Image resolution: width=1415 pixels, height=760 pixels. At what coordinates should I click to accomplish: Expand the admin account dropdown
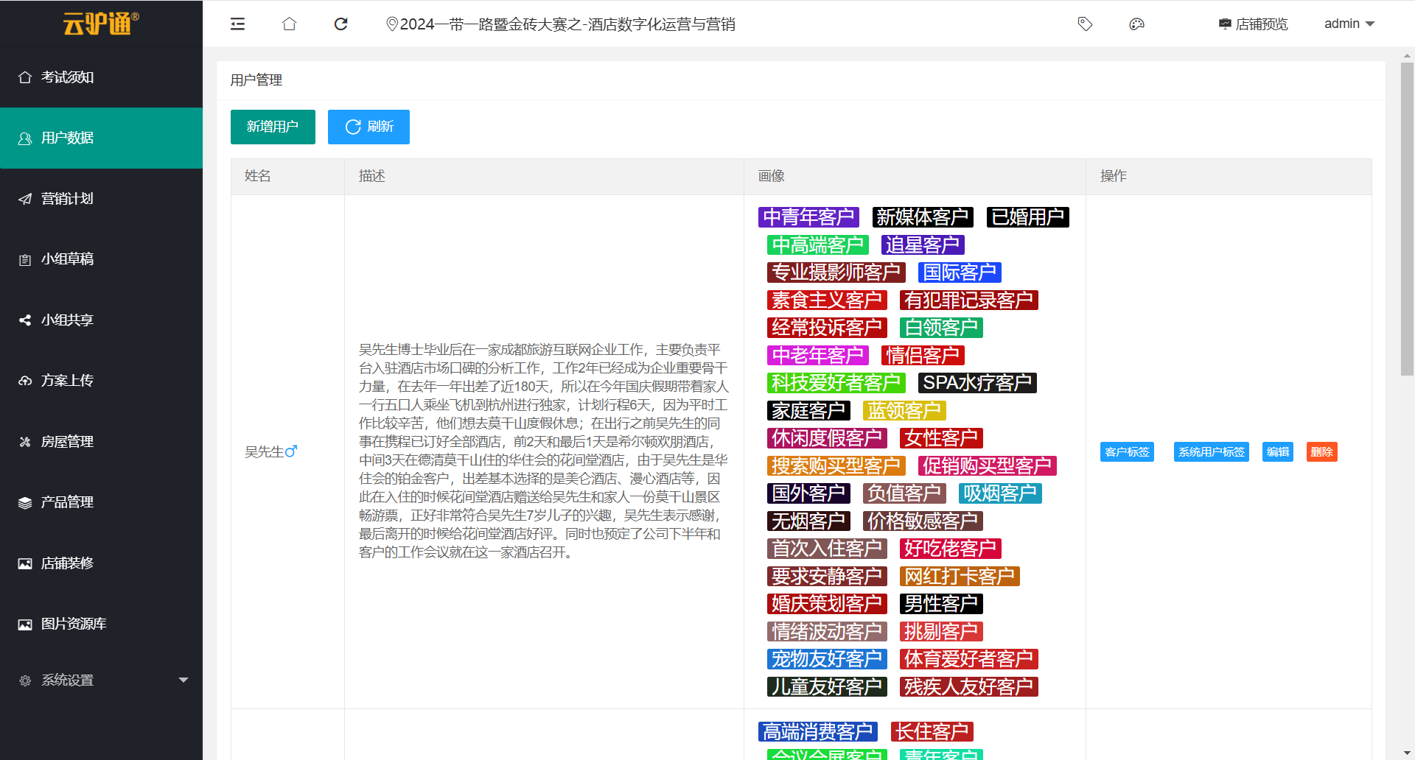click(x=1349, y=24)
